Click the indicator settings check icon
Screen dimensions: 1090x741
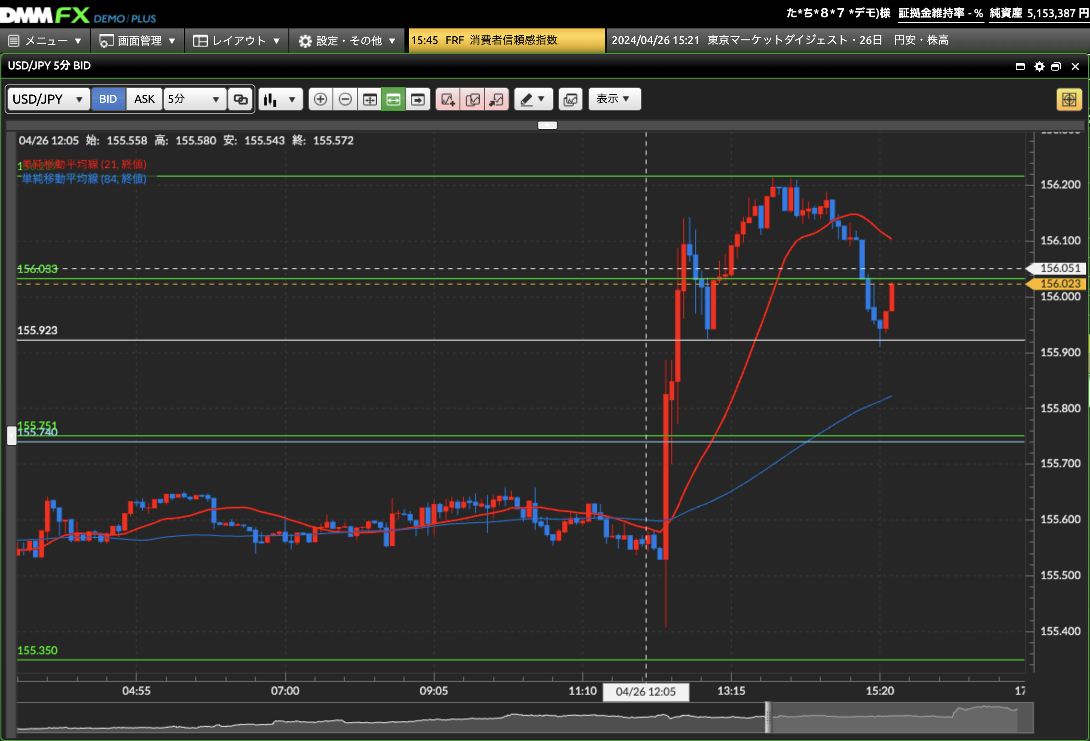[x=472, y=99]
